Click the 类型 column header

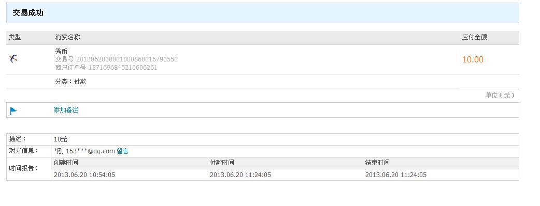pyautogui.click(x=15, y=37)
